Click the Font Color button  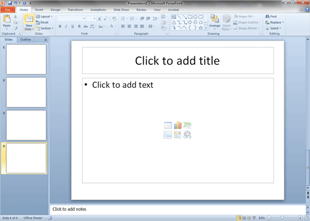click(111, 26)
